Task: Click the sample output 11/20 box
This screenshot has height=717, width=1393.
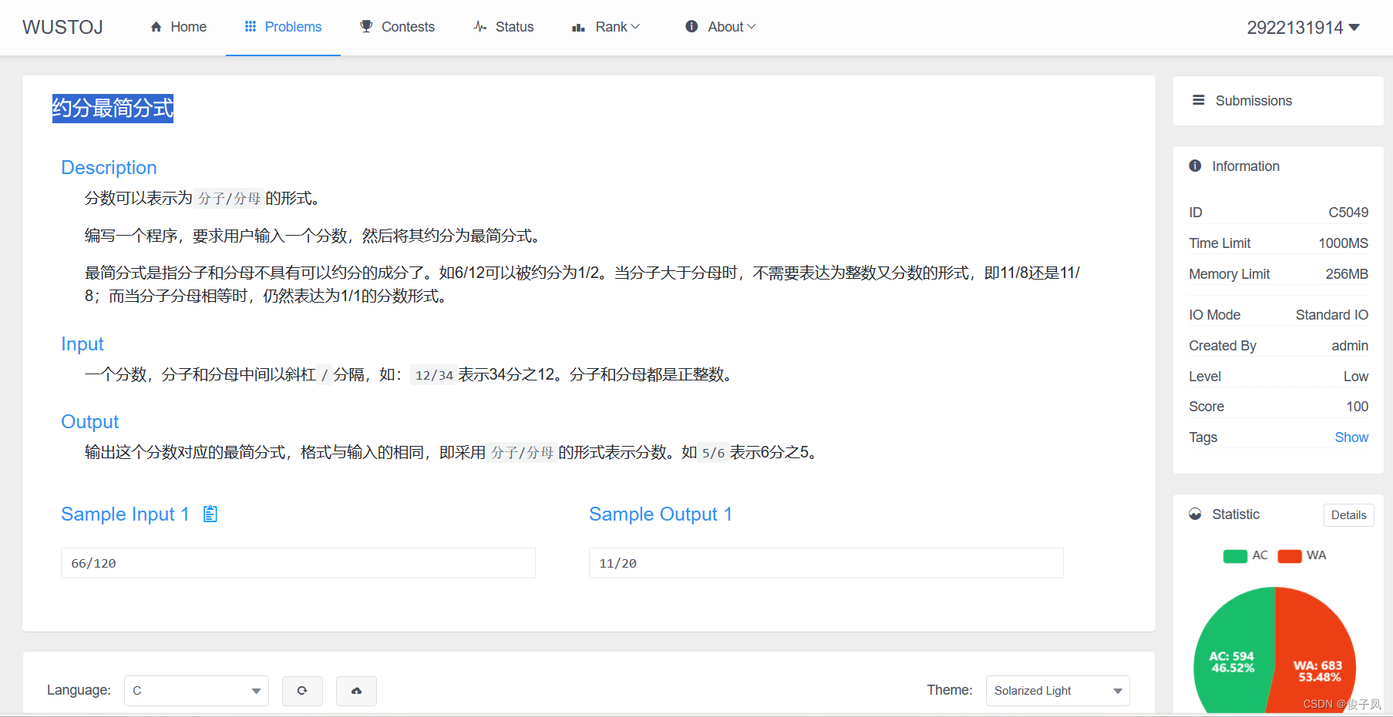Action: (826, 563)
